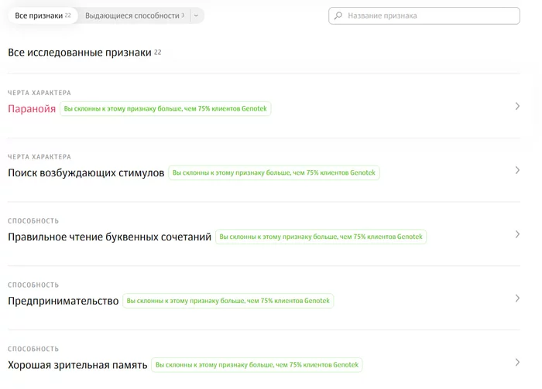Image resolution: width=542 pixels, height=389 pixels.
Task: Open the Паранойя trait link
Action: [x=32, y=109]
